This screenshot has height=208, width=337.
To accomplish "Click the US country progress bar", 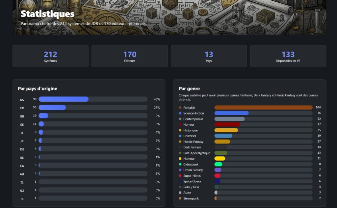I will 93,99.
